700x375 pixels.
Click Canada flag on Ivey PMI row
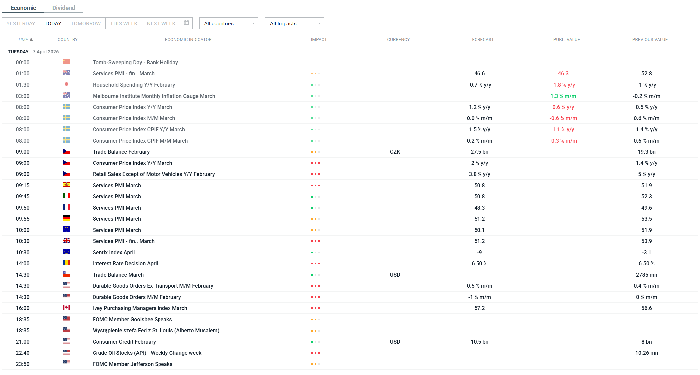click(x=66, y=308)
